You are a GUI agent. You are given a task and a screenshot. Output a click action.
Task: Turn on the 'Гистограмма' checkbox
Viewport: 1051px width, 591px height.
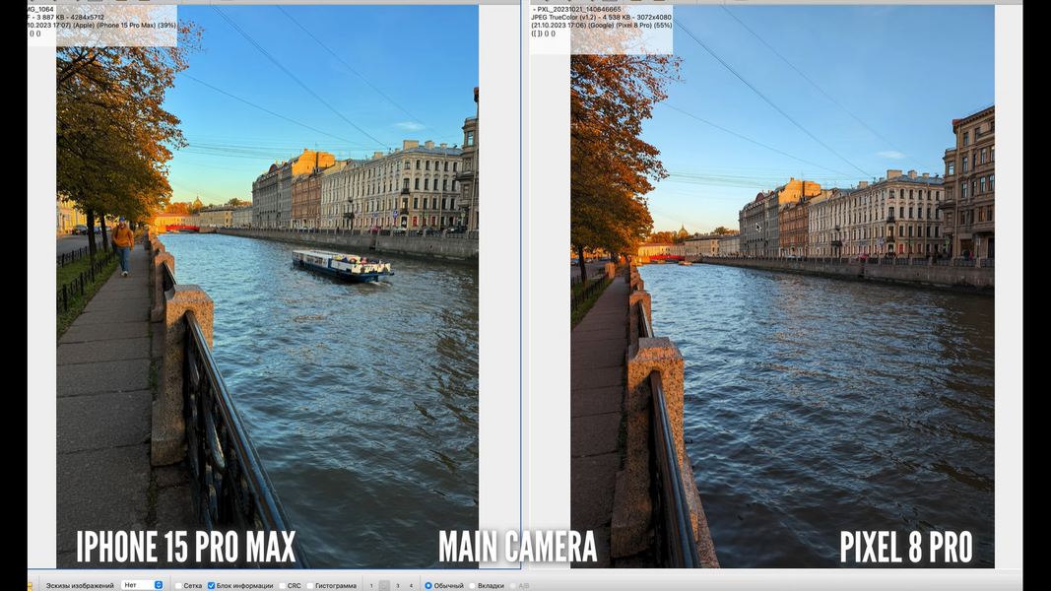309,585
